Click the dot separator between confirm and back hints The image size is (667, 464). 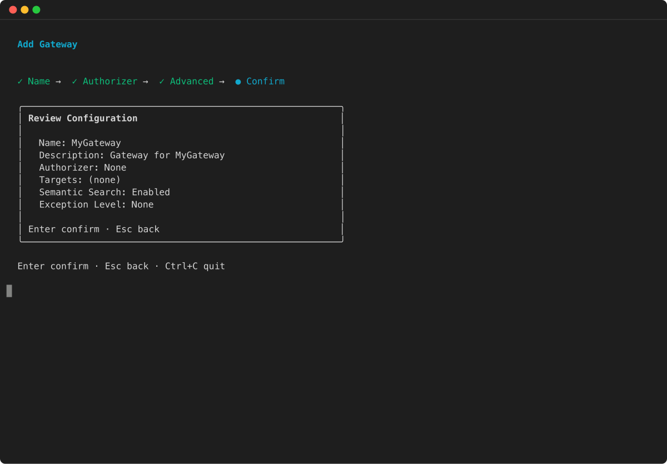[x=107, y=229]
